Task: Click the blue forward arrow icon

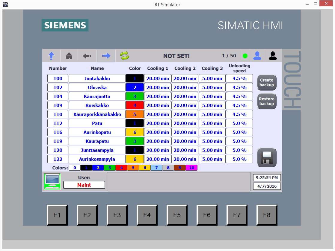Action: 106,56
